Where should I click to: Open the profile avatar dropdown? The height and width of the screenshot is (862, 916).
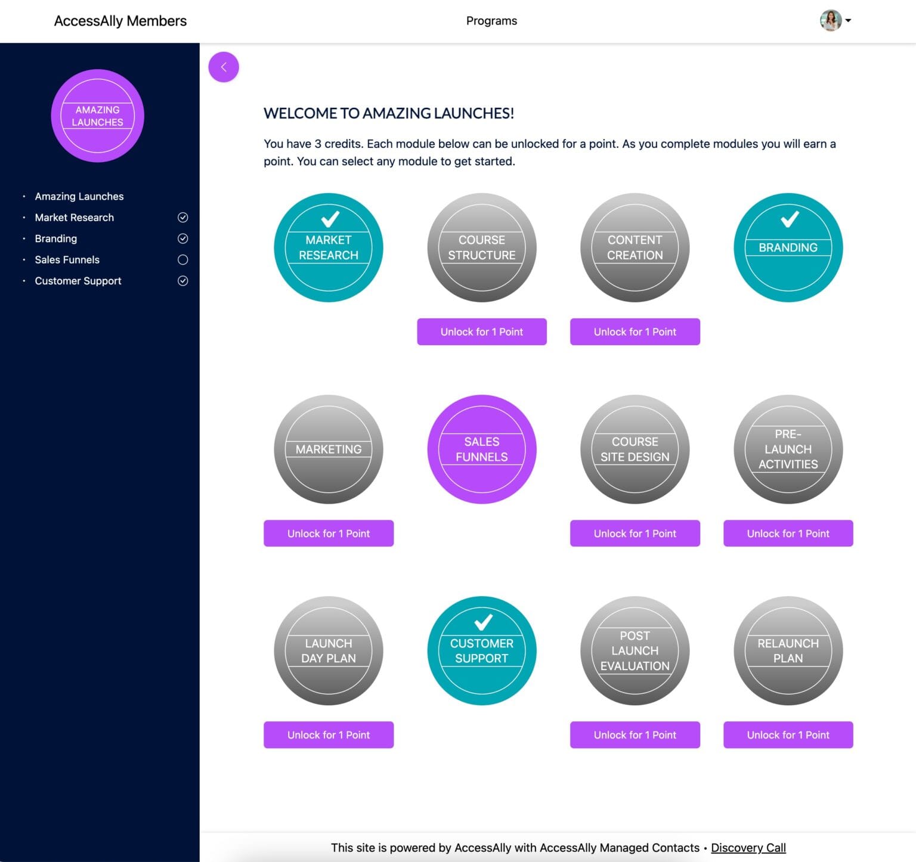[830, 20]
